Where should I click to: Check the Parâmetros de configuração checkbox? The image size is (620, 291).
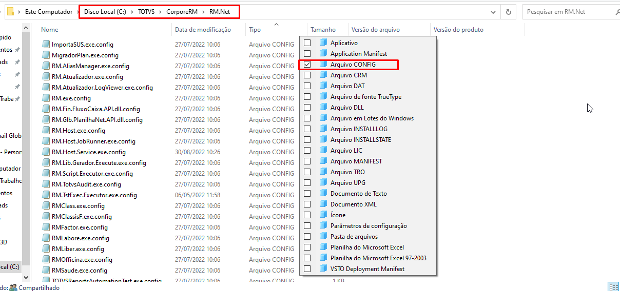tap(307, 226)
